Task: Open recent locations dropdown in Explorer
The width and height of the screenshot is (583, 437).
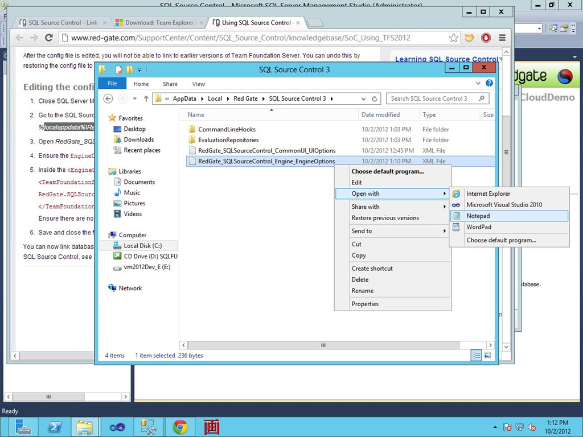Action: [x=135, y=98]
